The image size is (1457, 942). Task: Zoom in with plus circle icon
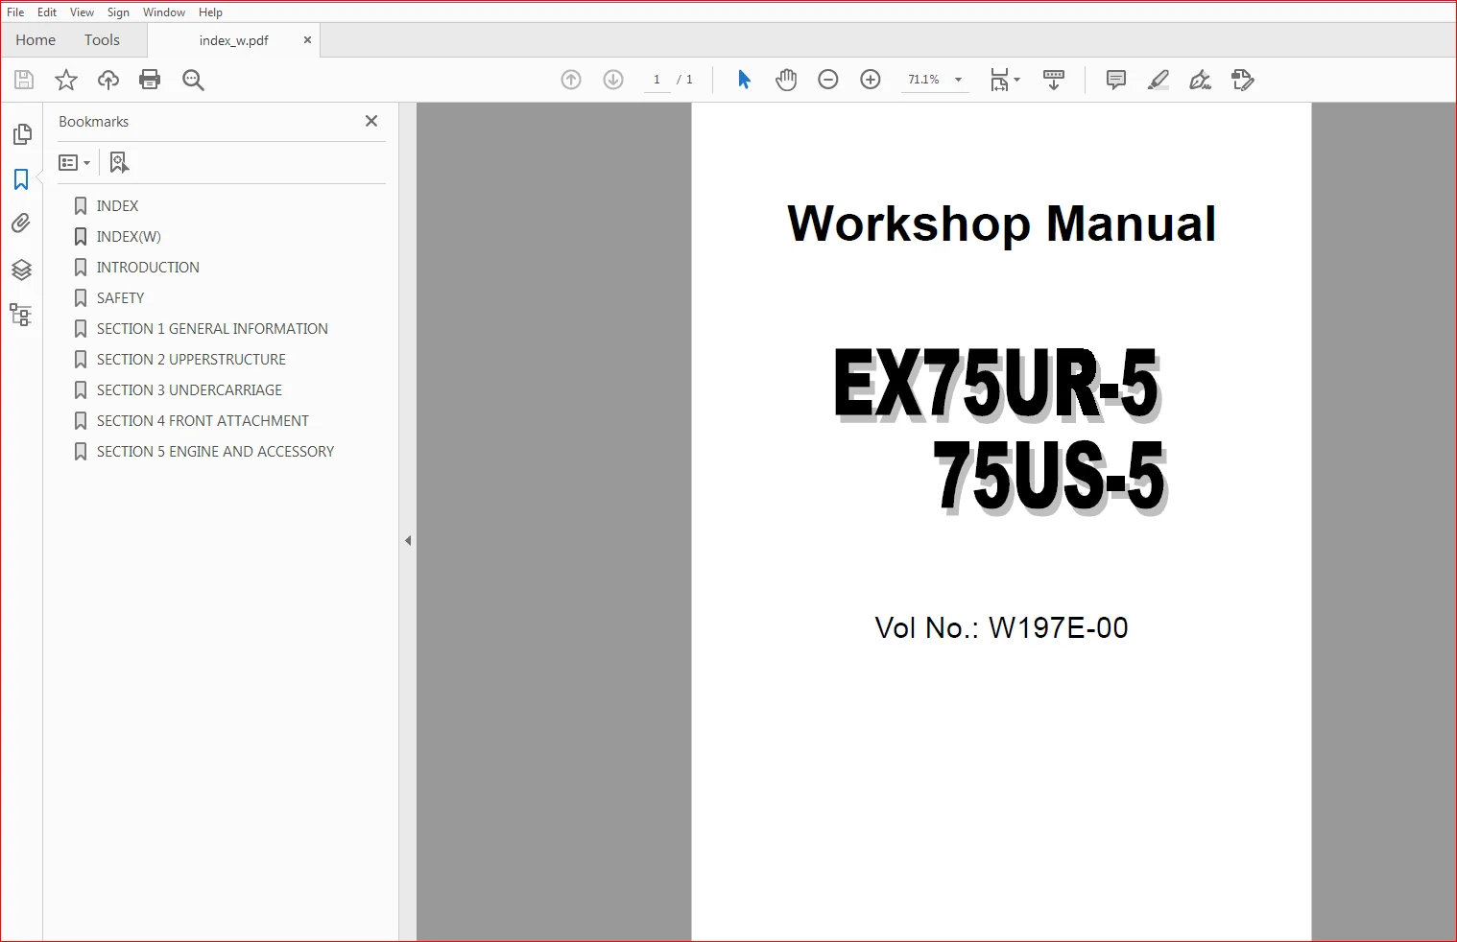[871, 80]
